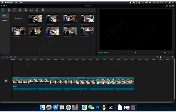Select the MVI_5554.MP4 media thumbnail
This screenshot has width=177, height=112.
(x=87, y=31)
